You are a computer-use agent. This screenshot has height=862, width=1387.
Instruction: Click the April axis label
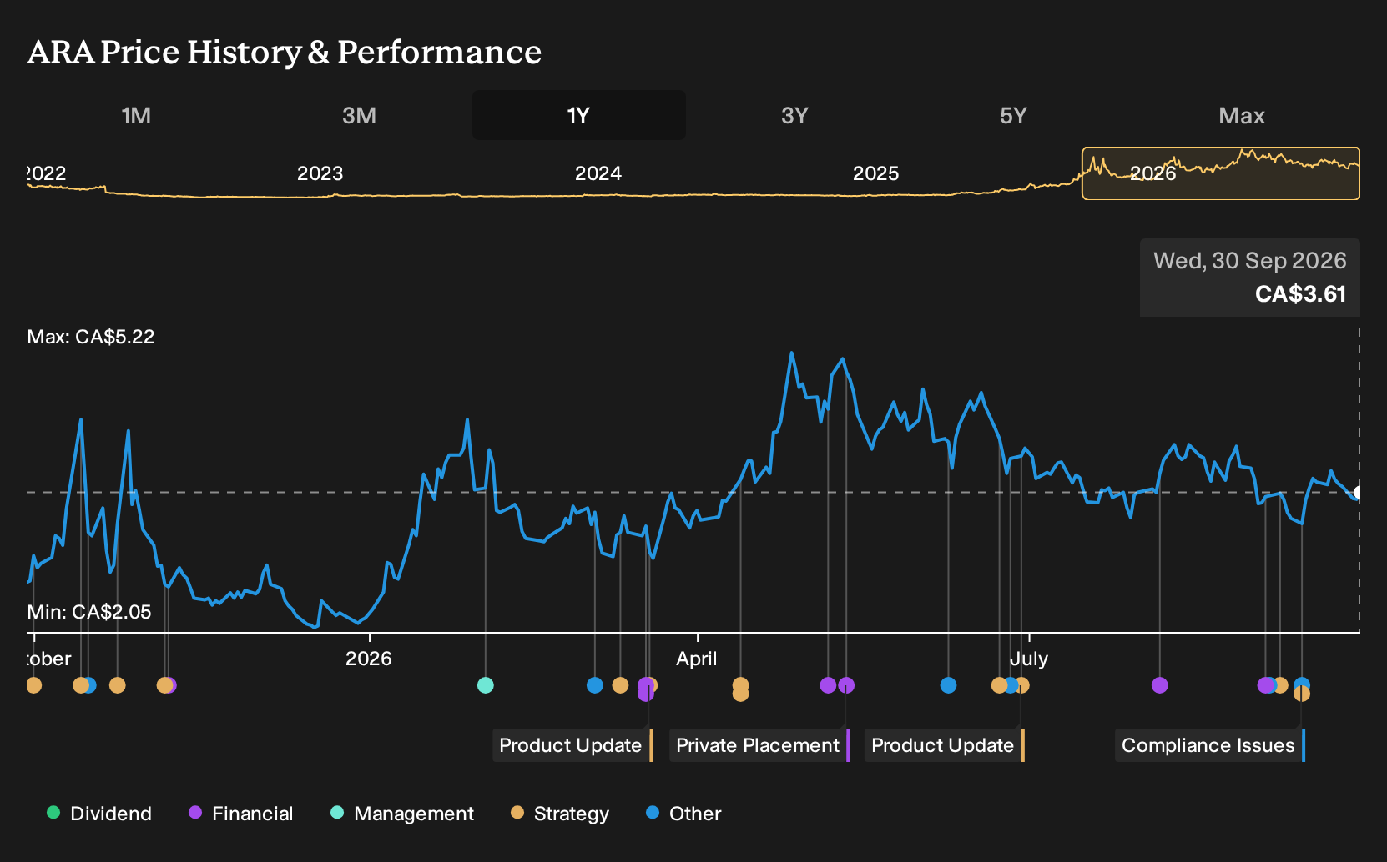coord(696,659)
